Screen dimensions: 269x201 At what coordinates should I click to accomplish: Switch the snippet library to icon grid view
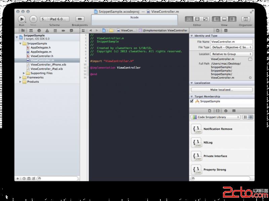(245, 117)
